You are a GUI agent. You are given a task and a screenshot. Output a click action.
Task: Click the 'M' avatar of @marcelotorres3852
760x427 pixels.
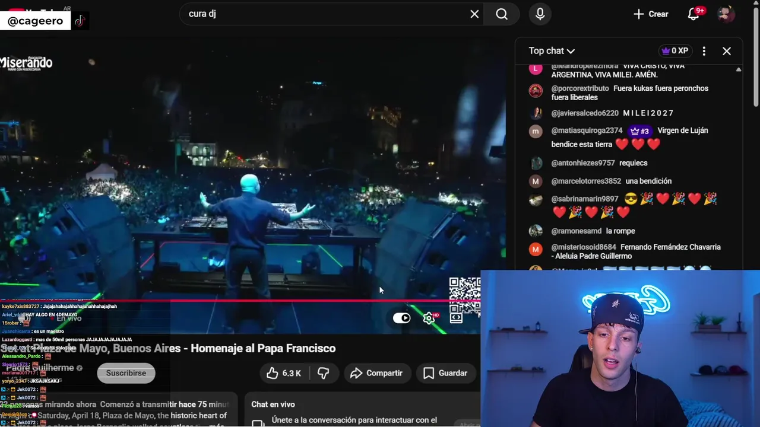536,181
